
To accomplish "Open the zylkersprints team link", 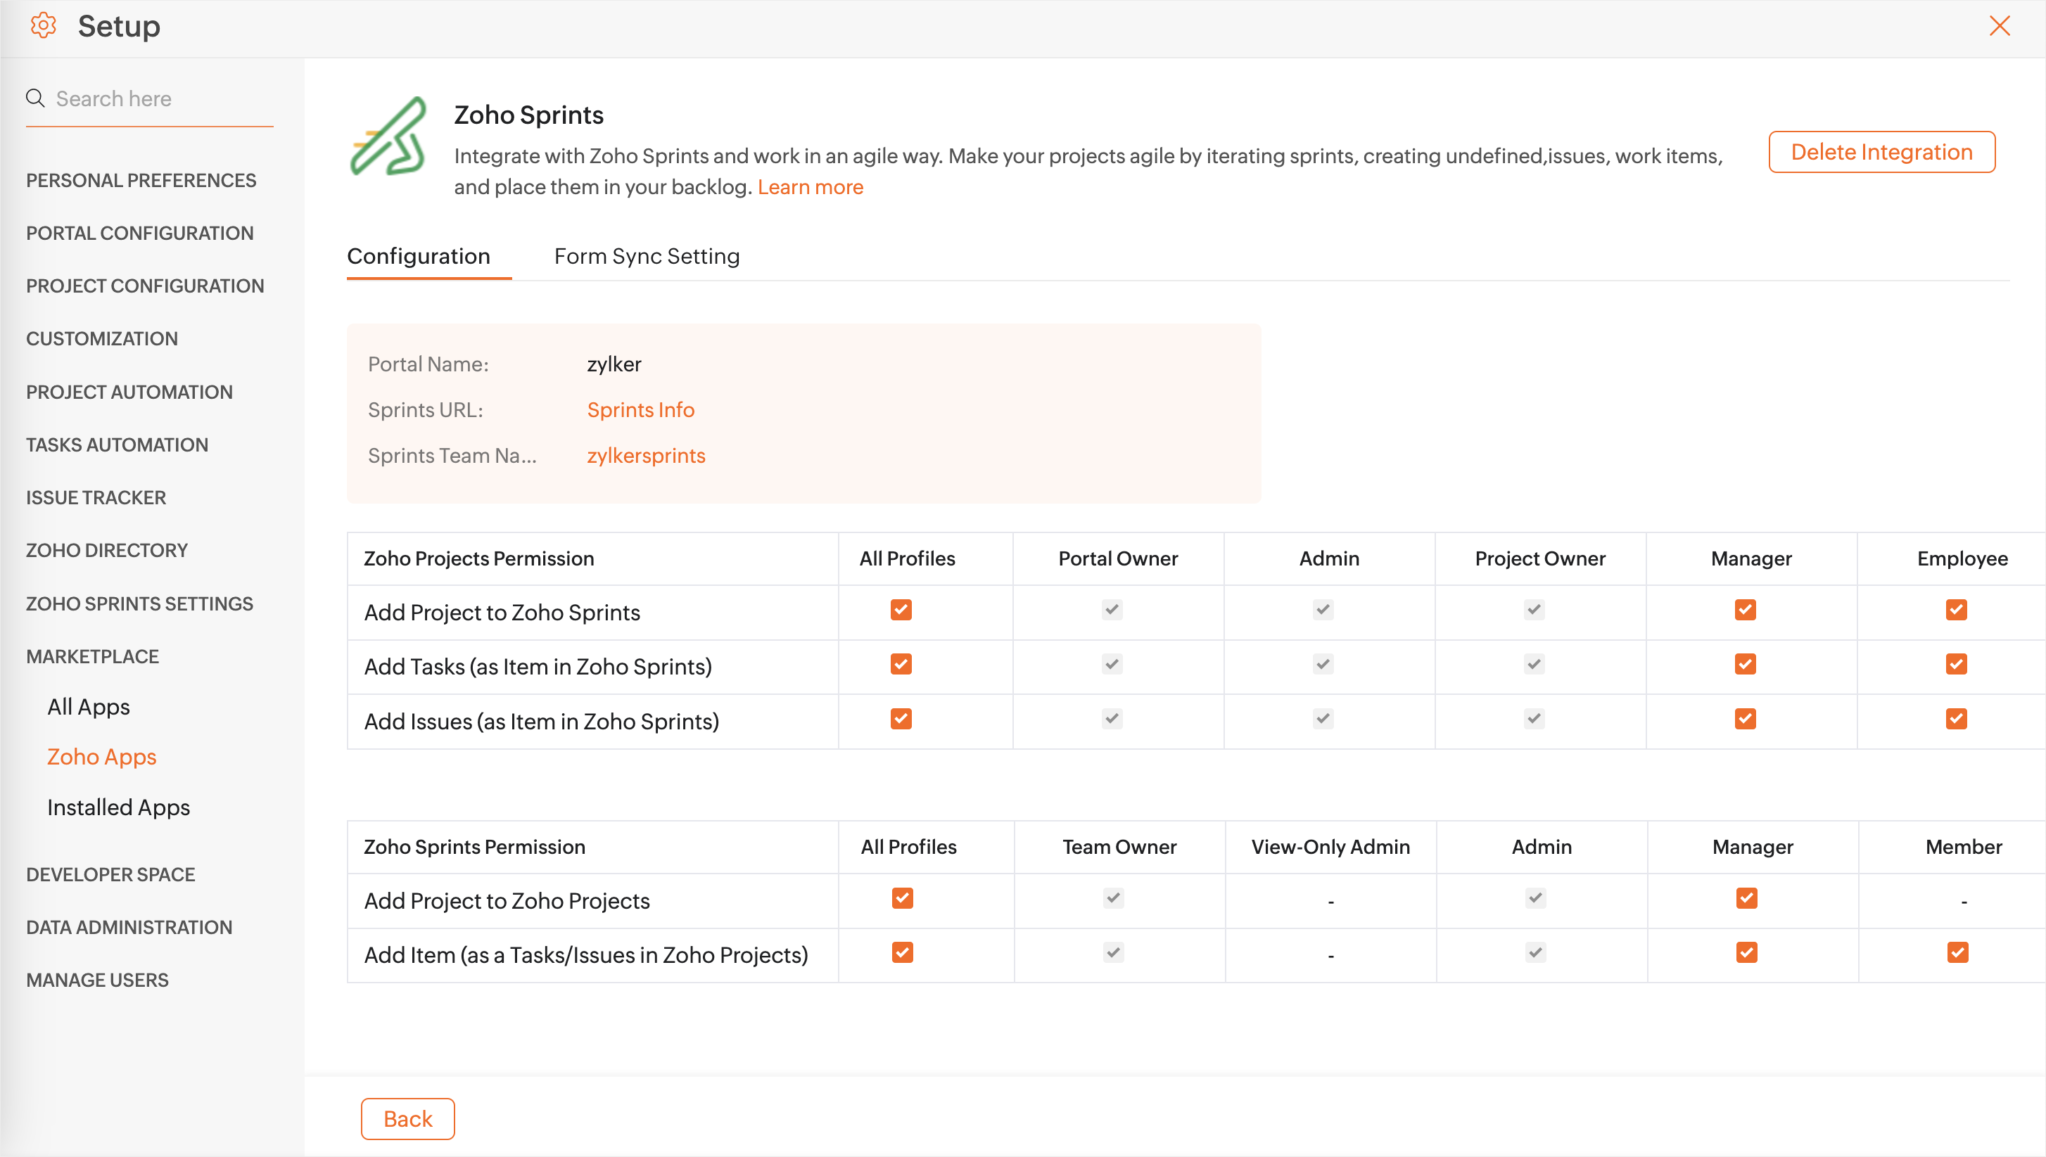I will click(645, 455).
